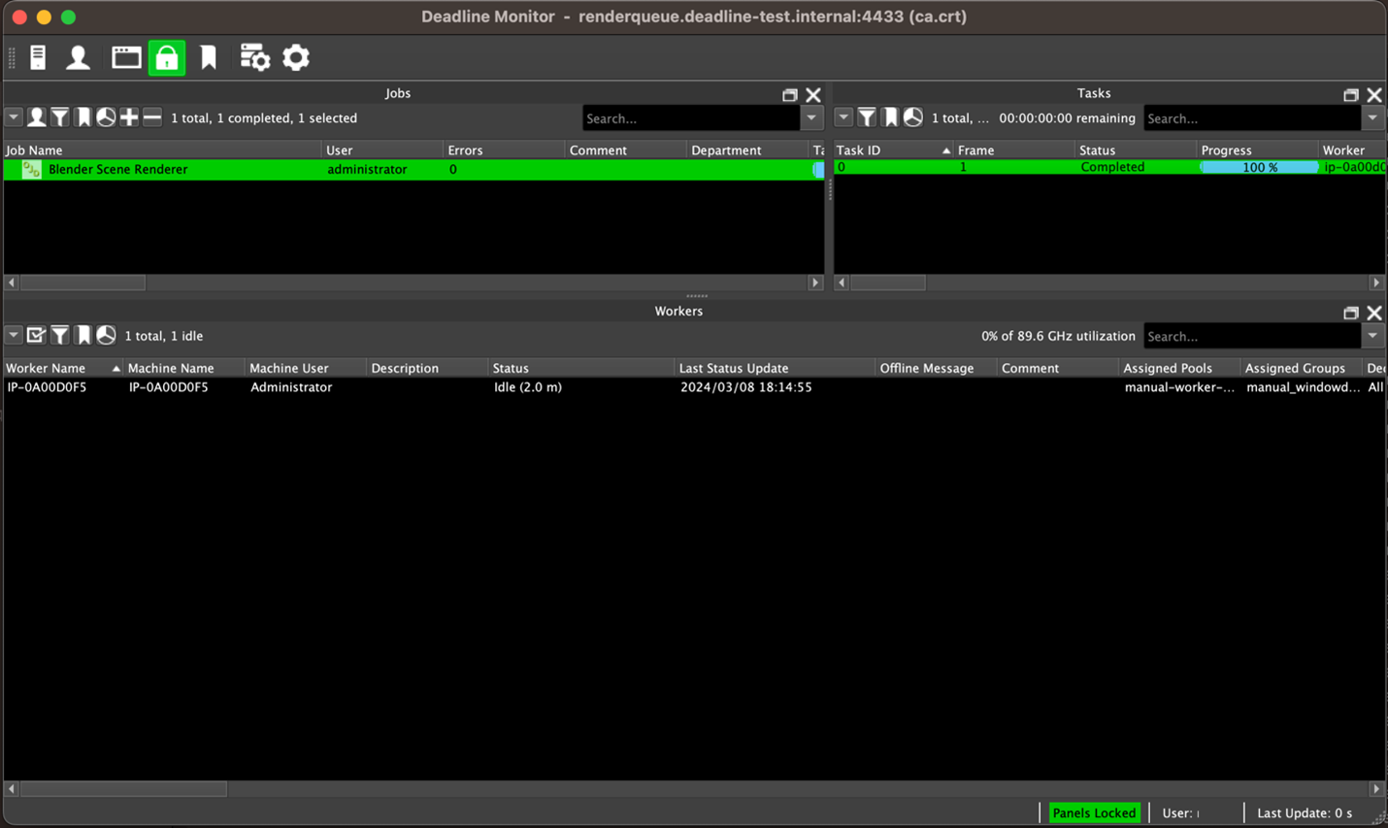The height and width of the screenshot is (828, 1388).
Task: Open the Jobs search dropdown arrow
Action: 811,117
